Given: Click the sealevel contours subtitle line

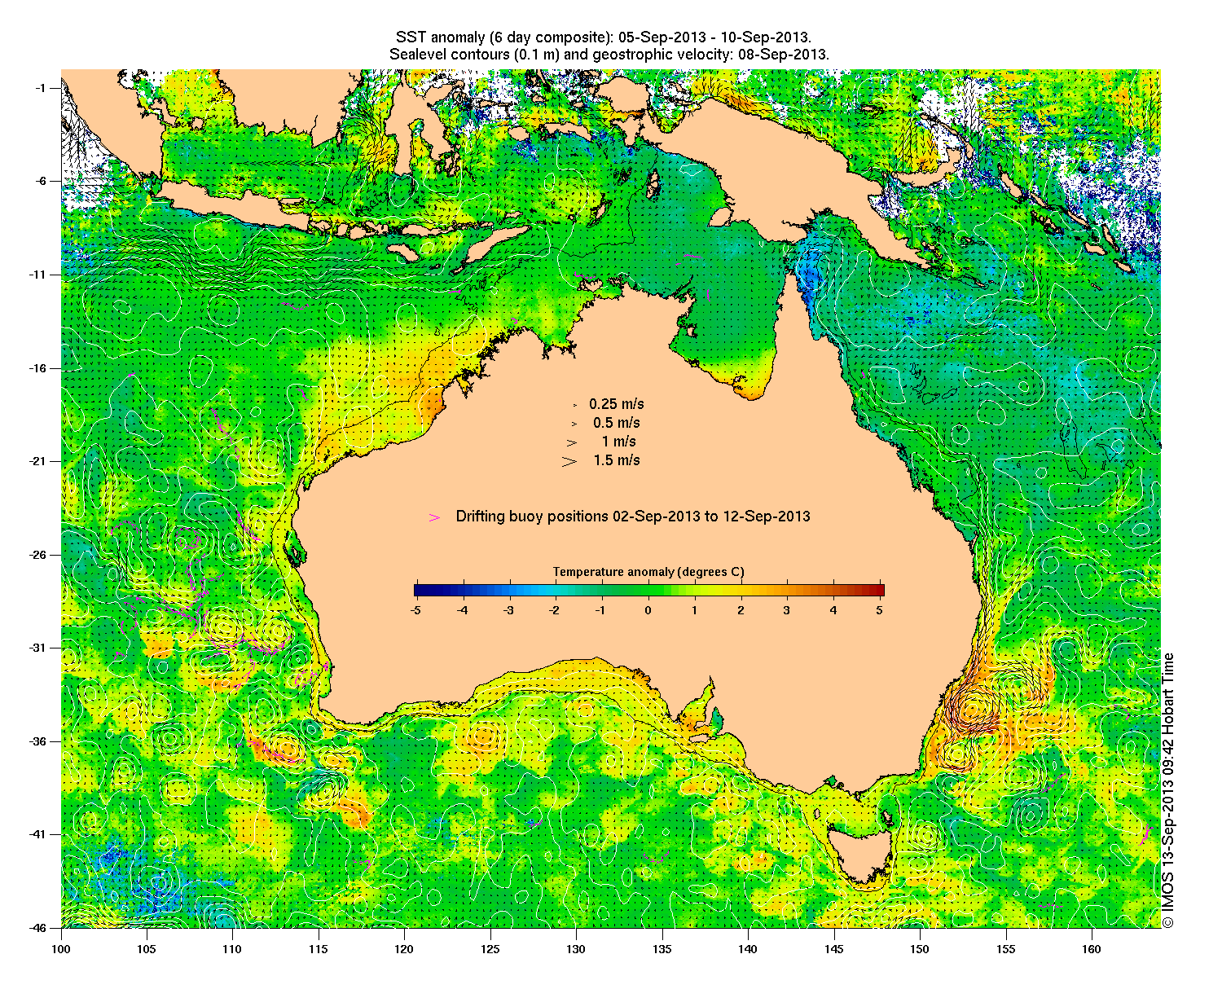Looking at the screenshot, I should click(609, 55).
